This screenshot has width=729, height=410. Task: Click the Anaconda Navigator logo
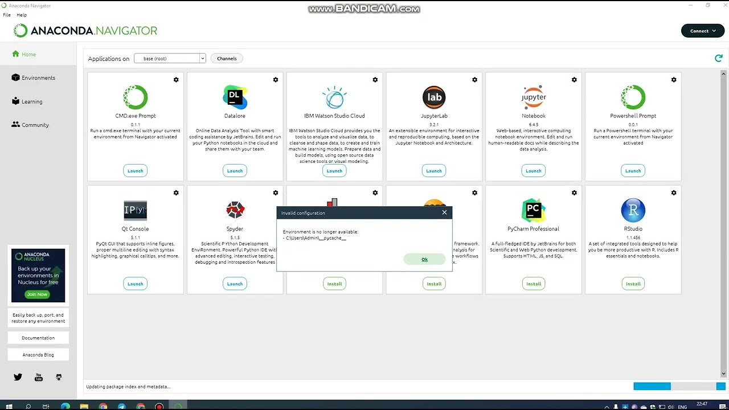coord(85,31)
